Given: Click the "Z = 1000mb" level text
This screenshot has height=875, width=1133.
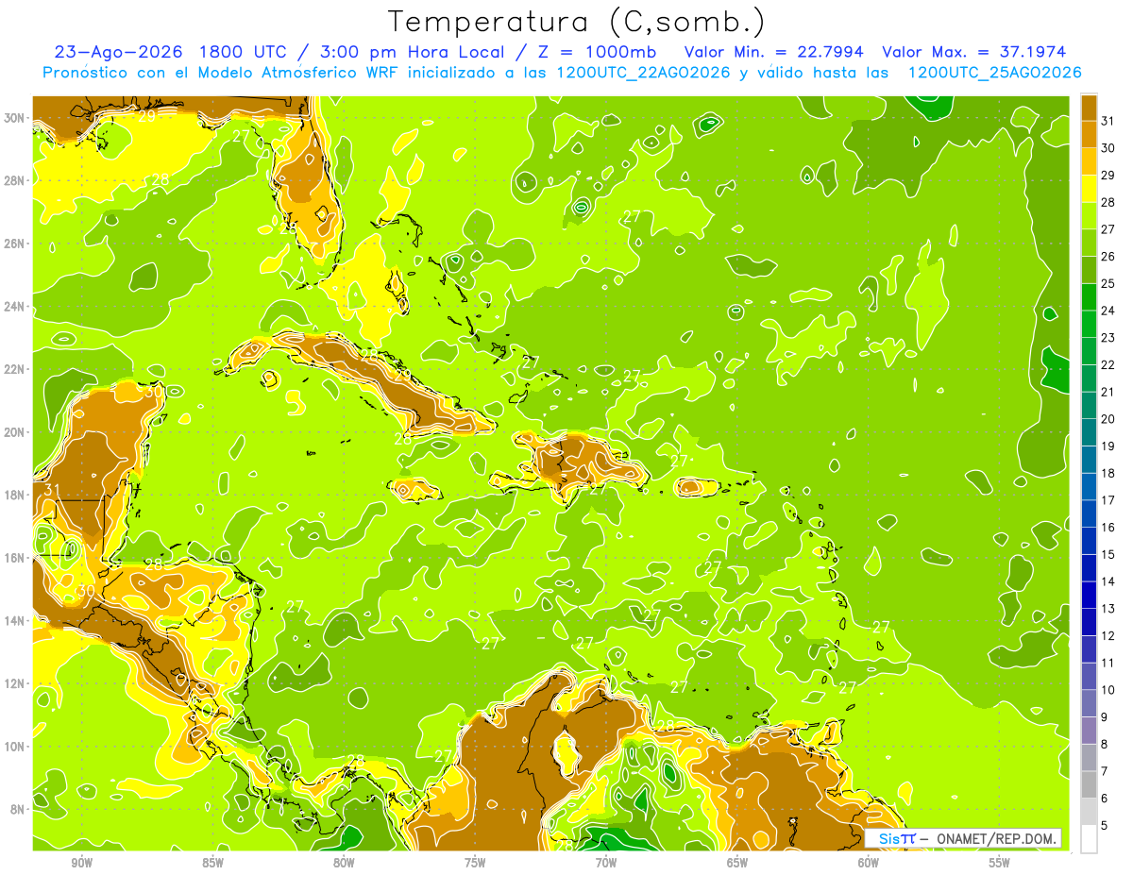Looking at the screenshot, I should point(596,52).
